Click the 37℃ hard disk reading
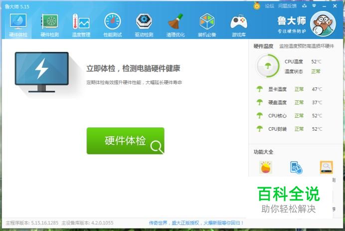This screenshot has width=345, height=231. point(317,102)
